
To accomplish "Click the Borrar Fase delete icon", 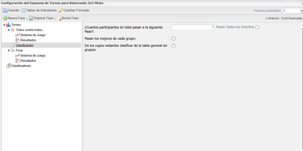I will (59, 18).
